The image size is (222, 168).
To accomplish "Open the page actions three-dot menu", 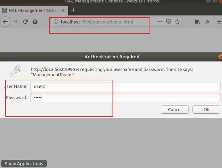I will click(160, 22).
